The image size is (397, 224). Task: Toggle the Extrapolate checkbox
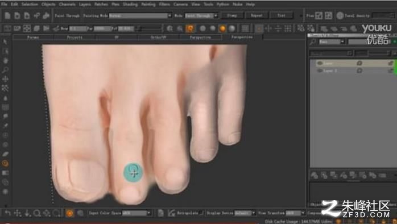[201, 213]
